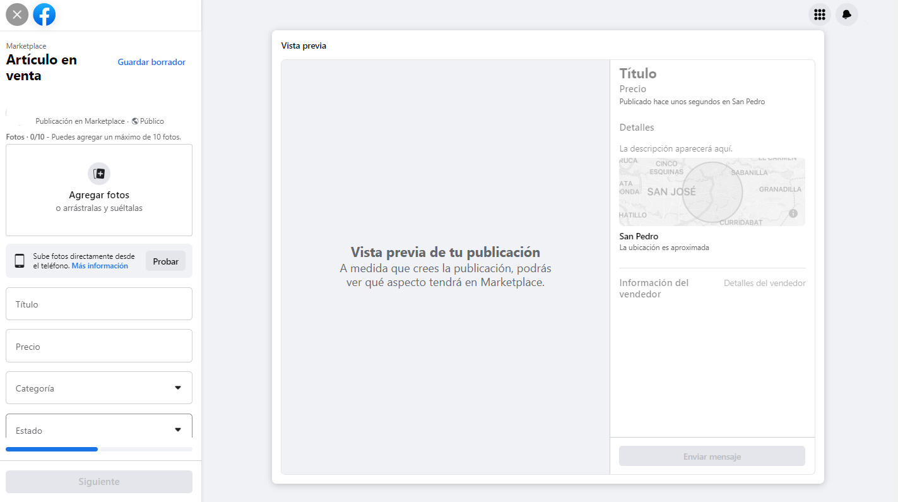Click the Detalles section heading
Screen dimensions: 898x502
tap(637, 128)
